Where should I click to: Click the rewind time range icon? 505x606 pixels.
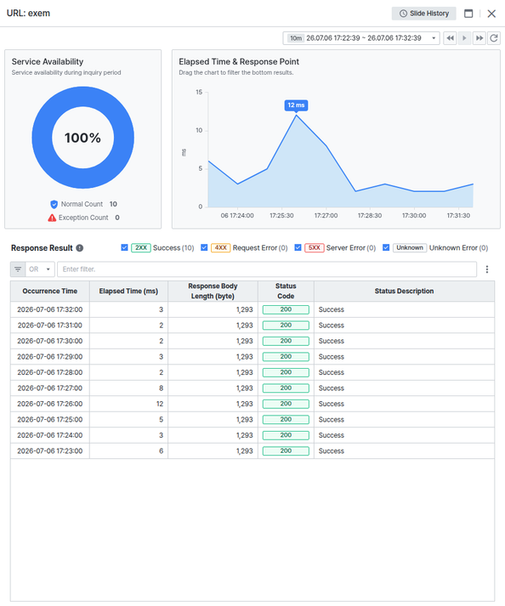pyautogui.click(x=450, y=38)
